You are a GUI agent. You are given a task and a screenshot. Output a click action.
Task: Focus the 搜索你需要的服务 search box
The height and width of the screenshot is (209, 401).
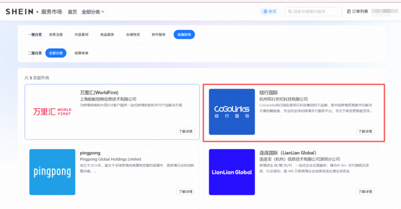313,12
